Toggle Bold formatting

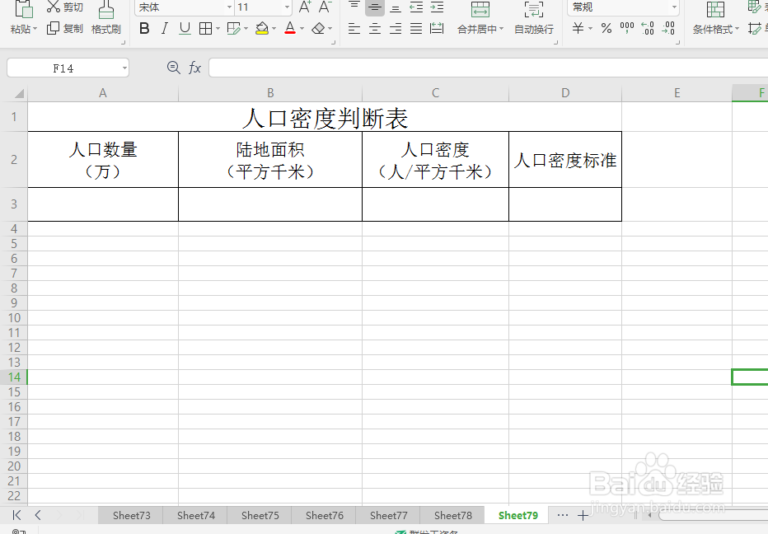[x=144, y=28]
